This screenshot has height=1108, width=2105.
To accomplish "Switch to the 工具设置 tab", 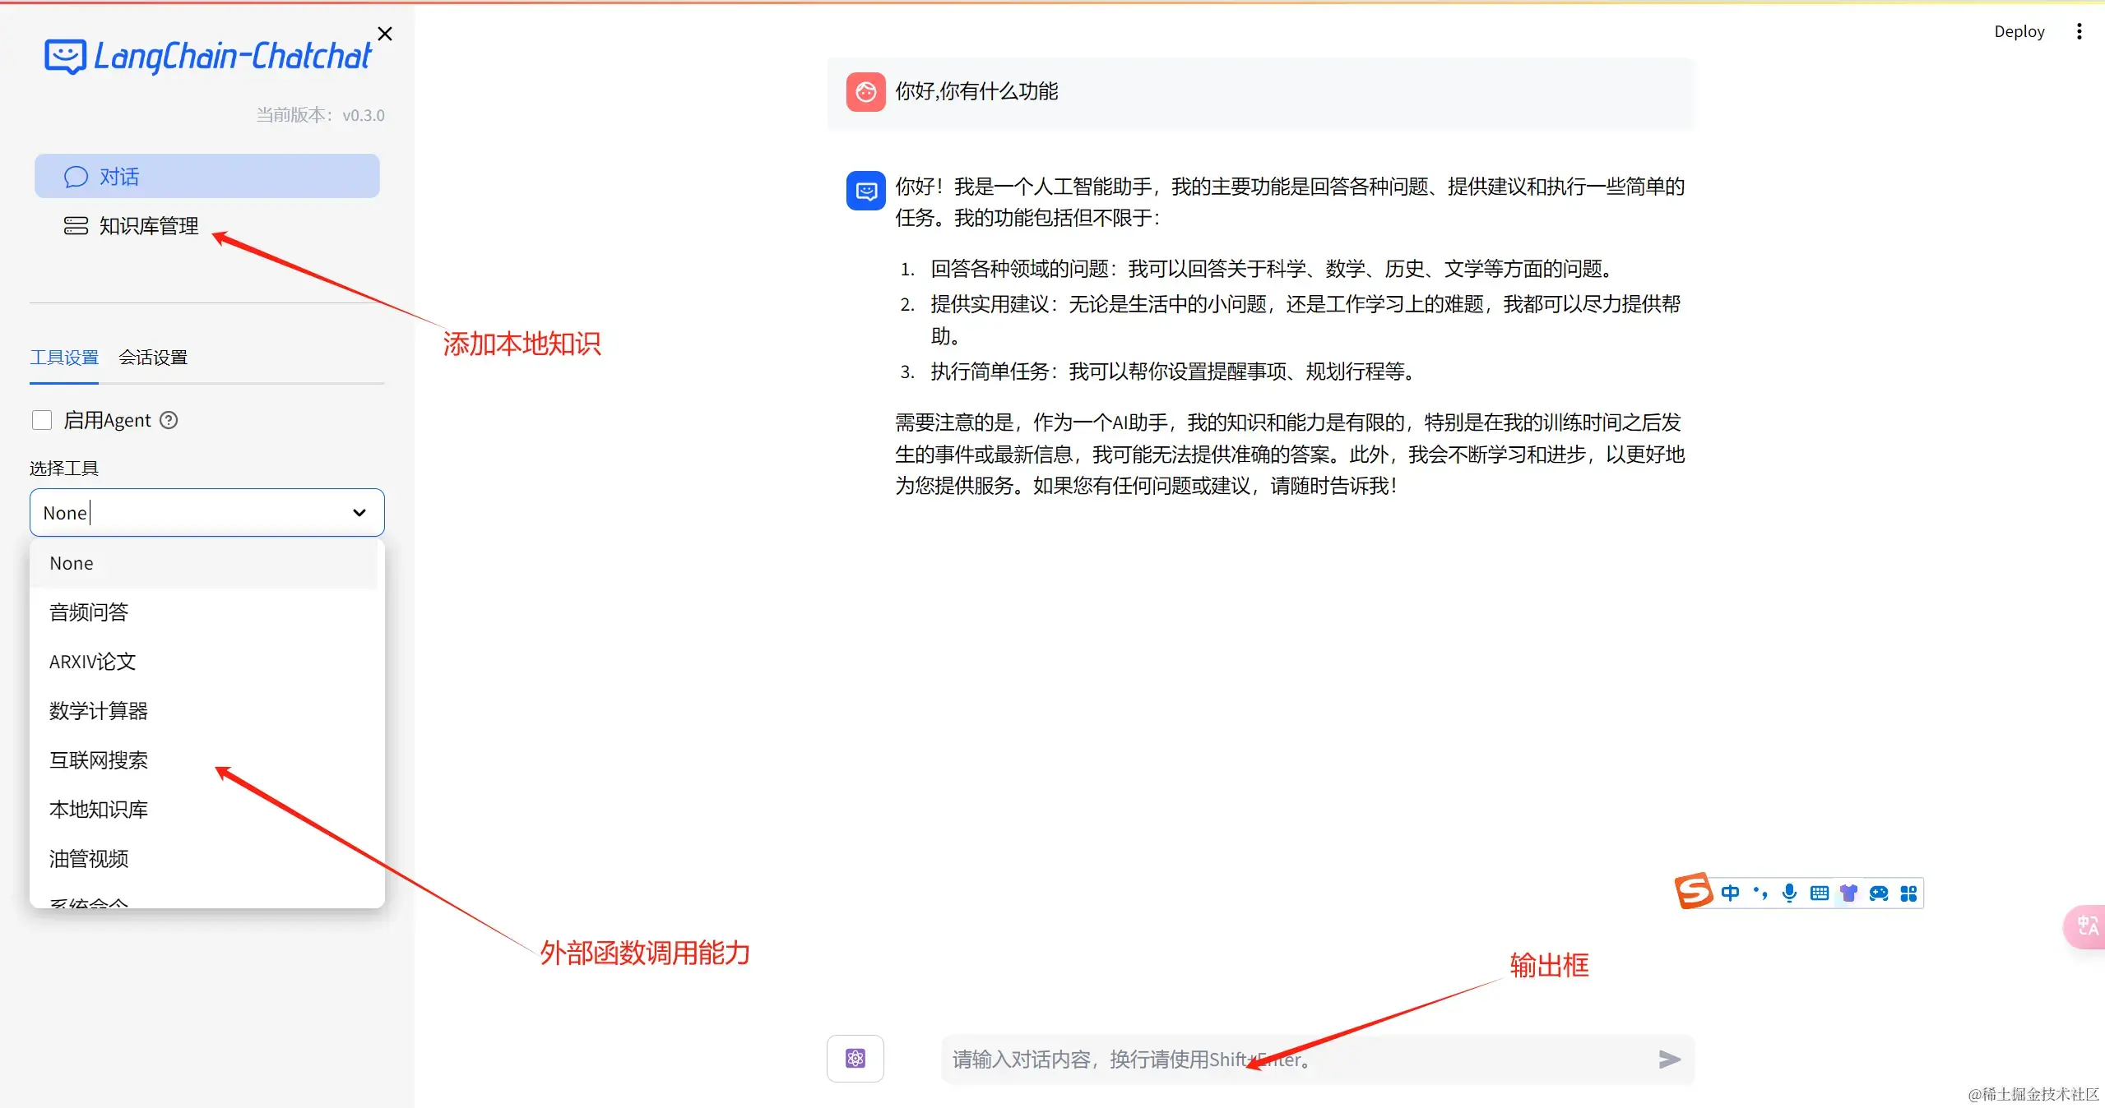I will click(x=64, y=357).
